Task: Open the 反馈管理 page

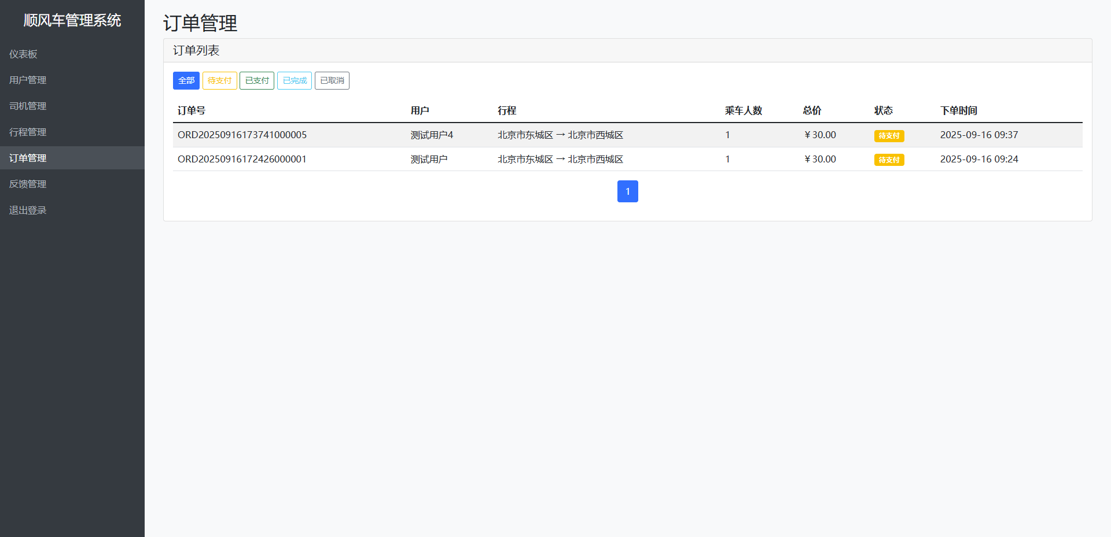Action: click(x=28, y=184)
